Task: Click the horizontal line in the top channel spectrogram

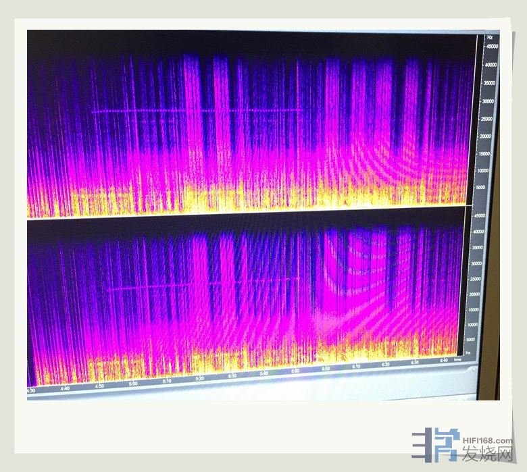Action: 196,110
